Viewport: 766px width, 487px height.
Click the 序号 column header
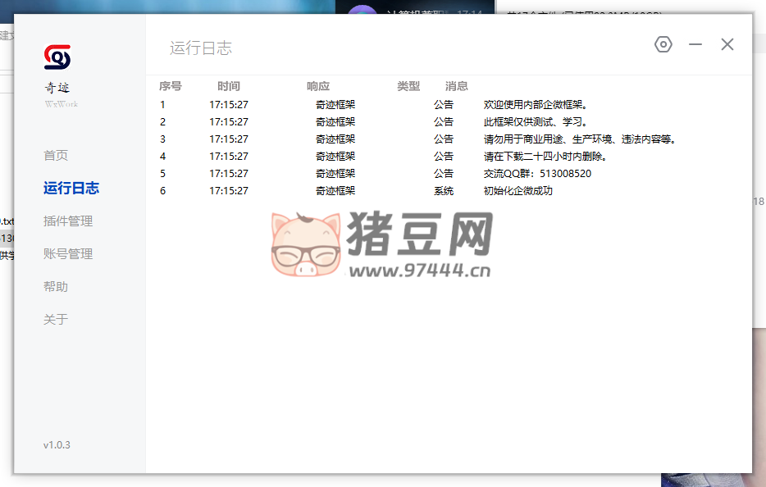click(170, 86)
